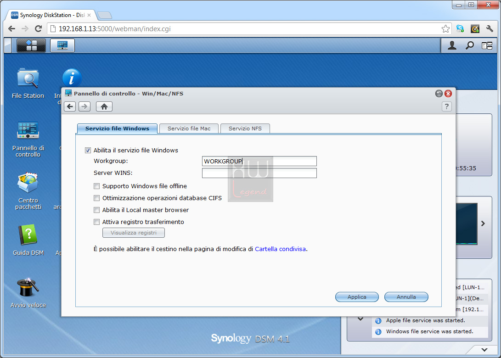Click the blue information desktop icon
The height and width of the screenshot is (358, 501).
point(72,78)
